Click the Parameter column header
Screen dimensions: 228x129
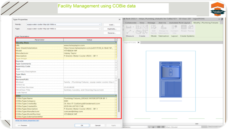39,40
